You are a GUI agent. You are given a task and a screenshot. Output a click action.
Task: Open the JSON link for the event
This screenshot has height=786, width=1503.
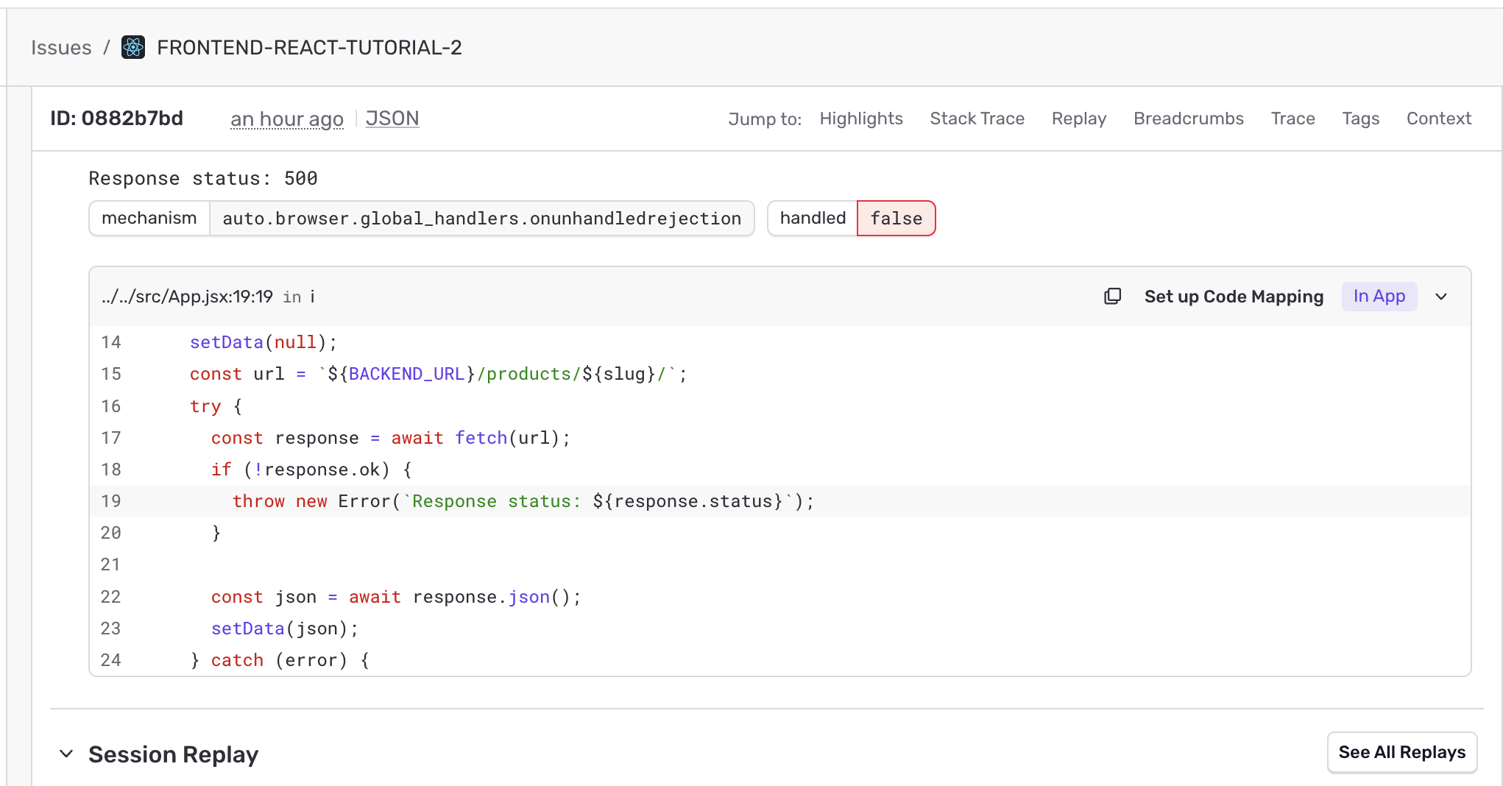[x=392, y=118]
